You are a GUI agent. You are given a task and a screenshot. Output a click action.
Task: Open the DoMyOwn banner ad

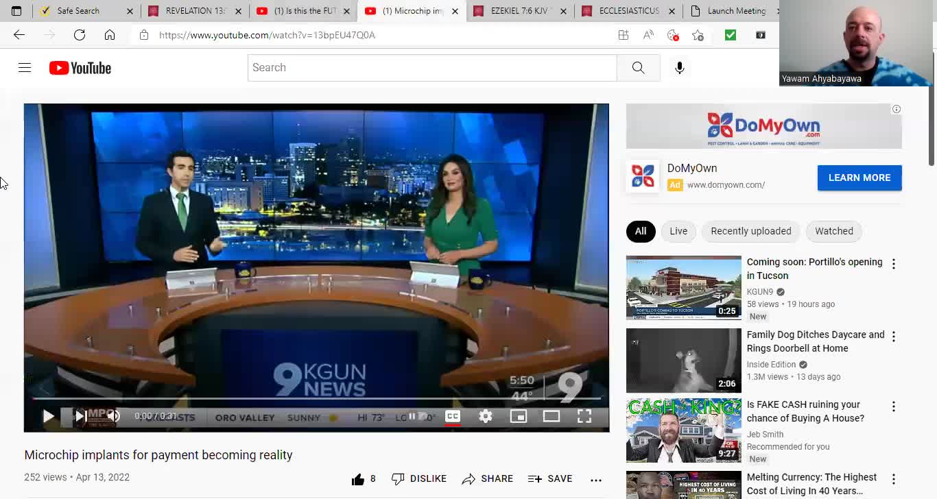[764, 126]
